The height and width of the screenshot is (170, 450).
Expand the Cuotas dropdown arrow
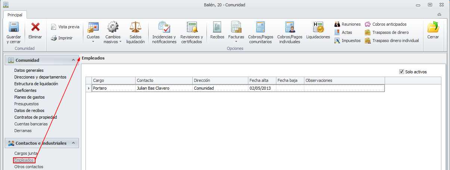click(x=93, y=42)
